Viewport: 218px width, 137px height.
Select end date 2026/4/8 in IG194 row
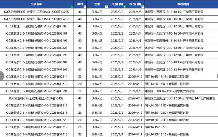[135, 91]
